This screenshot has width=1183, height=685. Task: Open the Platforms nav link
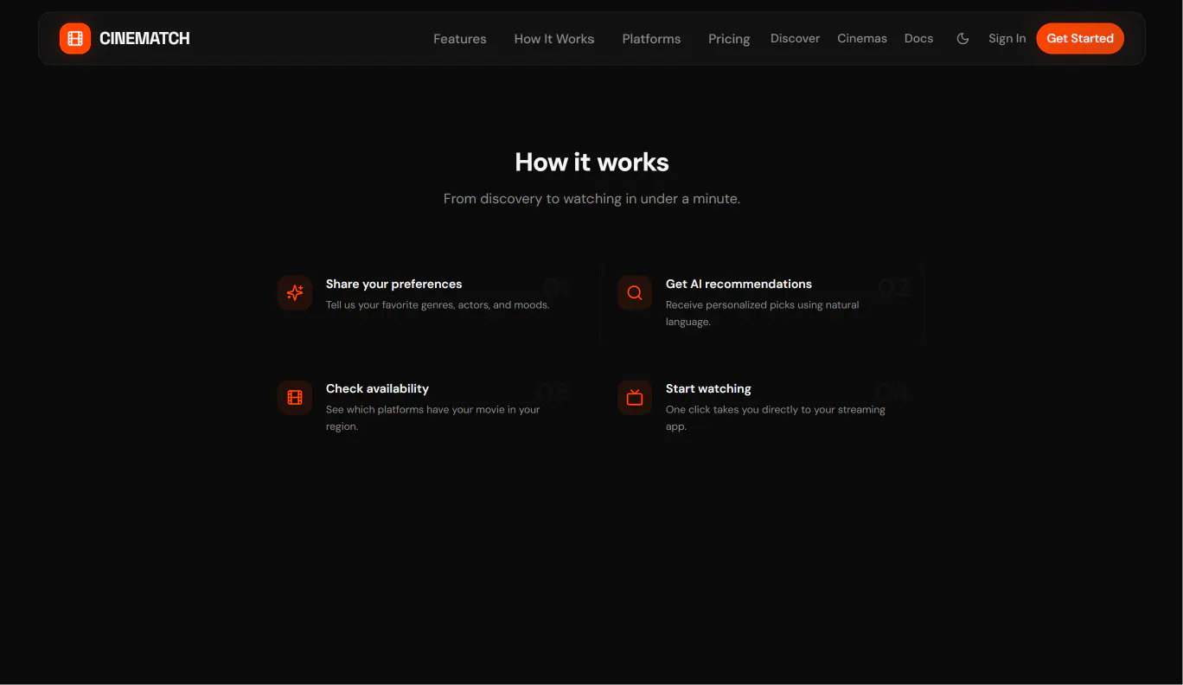(651, 39)
